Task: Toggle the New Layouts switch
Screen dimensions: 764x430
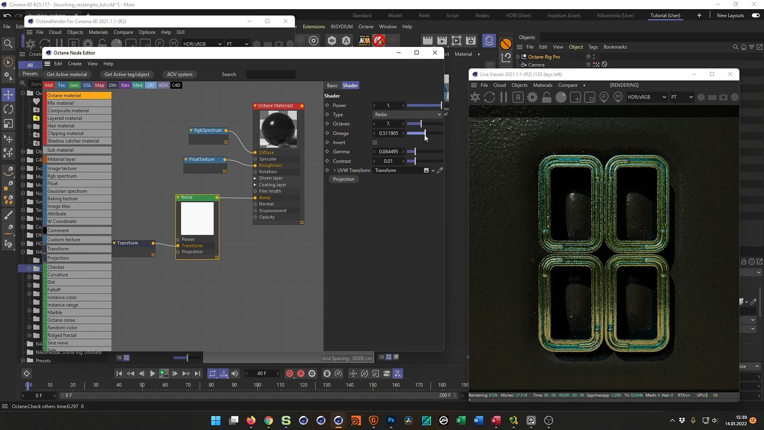Action: pos(756,15)
